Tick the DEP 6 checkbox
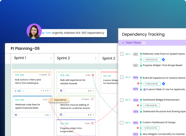The image size is (186, 136). coord(122,100)
